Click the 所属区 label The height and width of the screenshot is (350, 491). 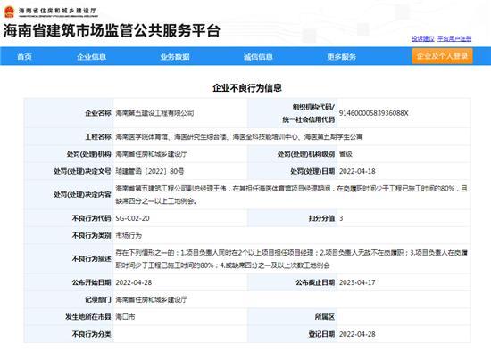point(325,317)
